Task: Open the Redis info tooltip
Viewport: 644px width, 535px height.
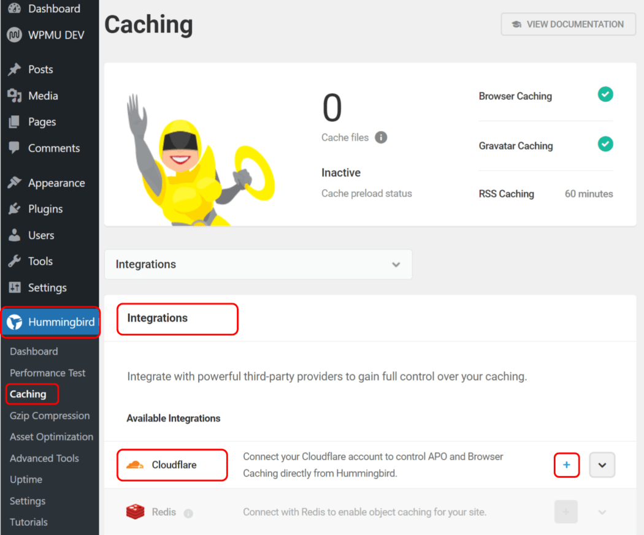Action: (188, 512)
